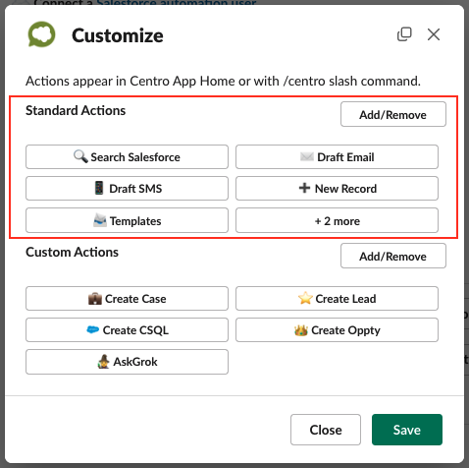The width and height of the screenshot is (469, 468).
Task: Click the Close button
Action: [326, 430]
